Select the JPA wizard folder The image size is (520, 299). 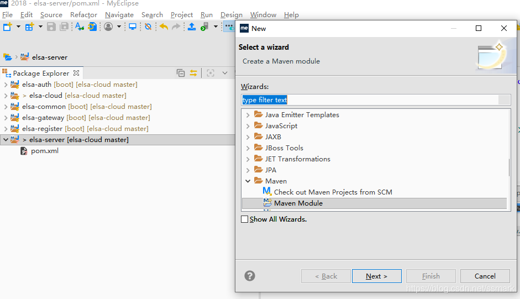[x=271, y=170]
